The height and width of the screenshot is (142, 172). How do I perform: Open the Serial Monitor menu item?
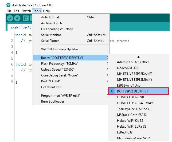coord(71,35)
